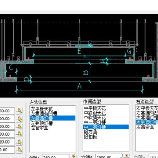This screenshot has width=158, height=158.
Task: Select the highlighted 右到顶灯槽 item
Action: [x=147, y=122]
